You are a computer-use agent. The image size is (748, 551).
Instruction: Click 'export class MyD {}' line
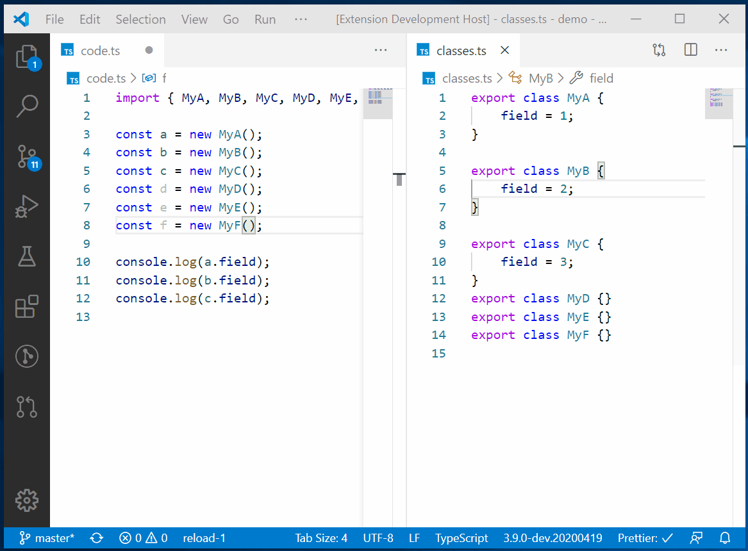pos(541,299)
